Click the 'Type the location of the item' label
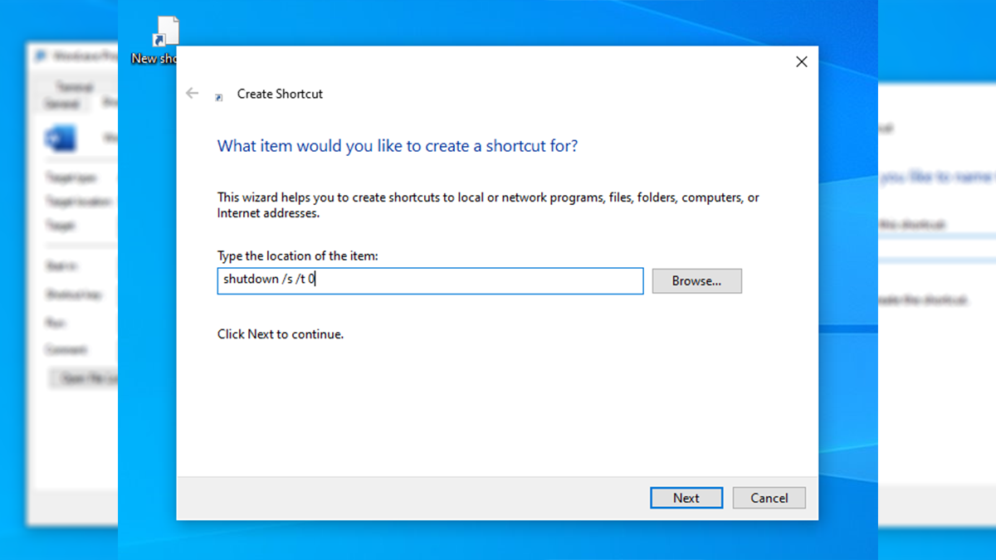The image size is (996, 560). (297, 256)
